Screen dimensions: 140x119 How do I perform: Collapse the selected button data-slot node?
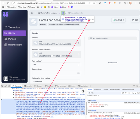point(15,100)
